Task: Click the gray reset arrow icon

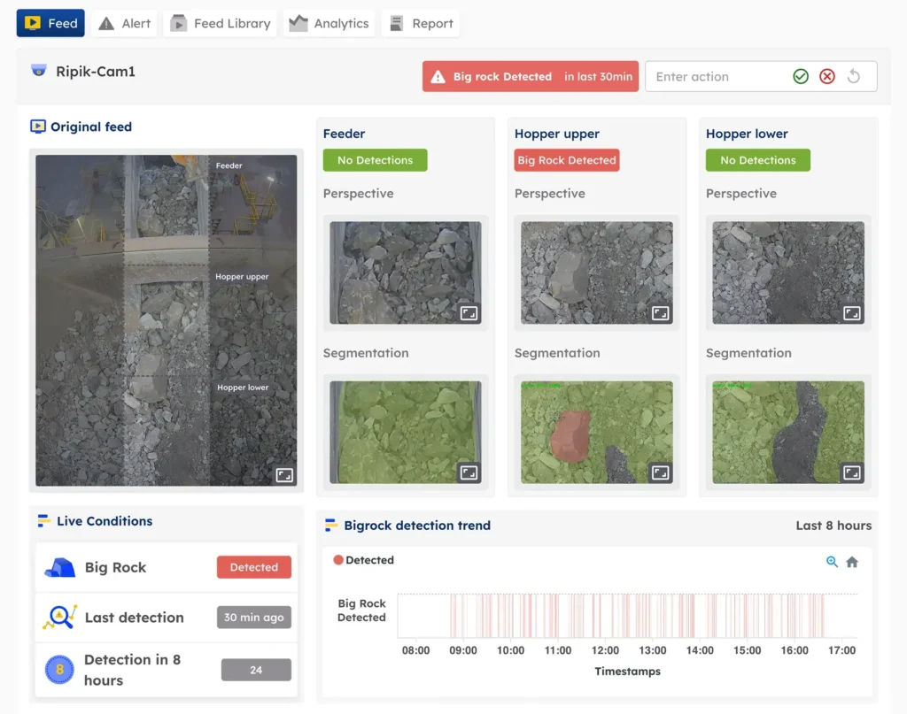Action: coord(854,77)
